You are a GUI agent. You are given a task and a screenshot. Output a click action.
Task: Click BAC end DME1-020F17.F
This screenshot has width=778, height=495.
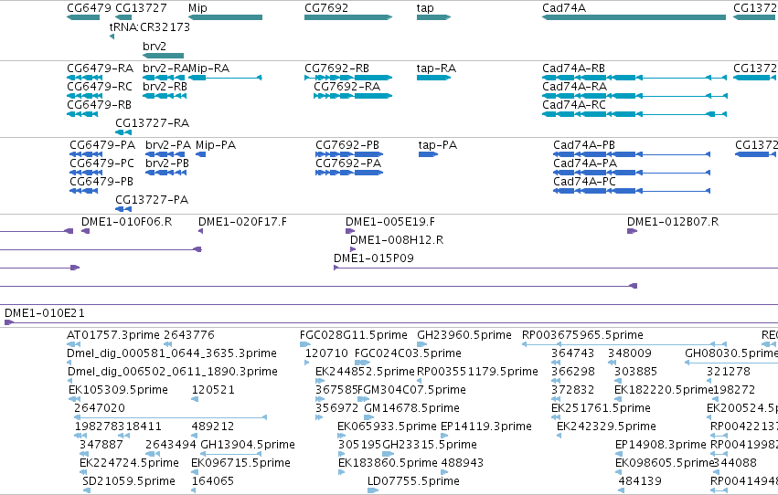click(200, 231)
